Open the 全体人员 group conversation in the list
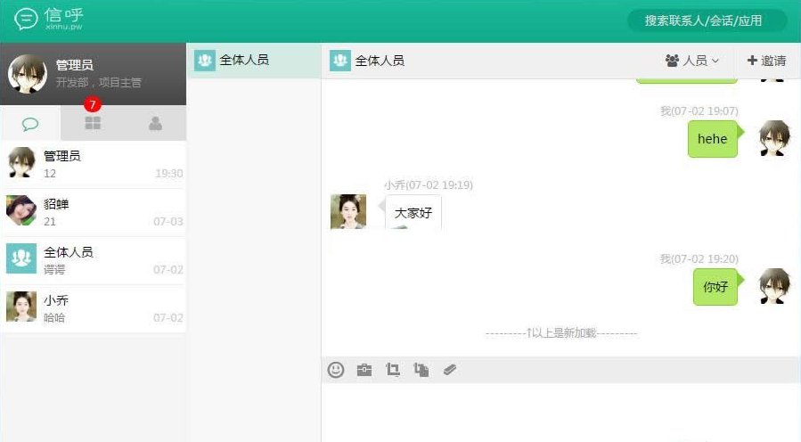801x442 pixels. (x=93, y=260)
